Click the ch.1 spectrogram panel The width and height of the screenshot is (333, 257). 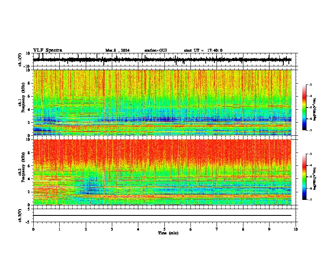pos(162,102)
